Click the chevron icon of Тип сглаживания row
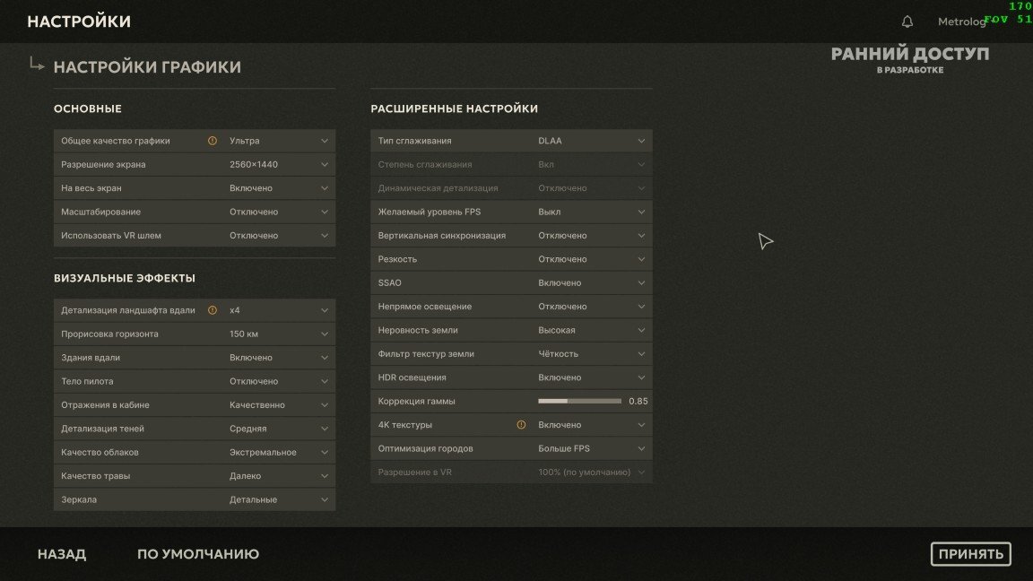The height and width of the screenshot is (581, 1033). coord(641,141)
